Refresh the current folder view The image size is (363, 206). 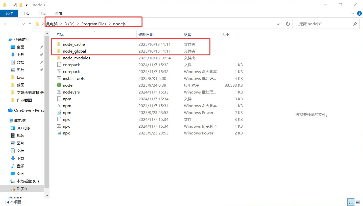(x=288, y=24)
